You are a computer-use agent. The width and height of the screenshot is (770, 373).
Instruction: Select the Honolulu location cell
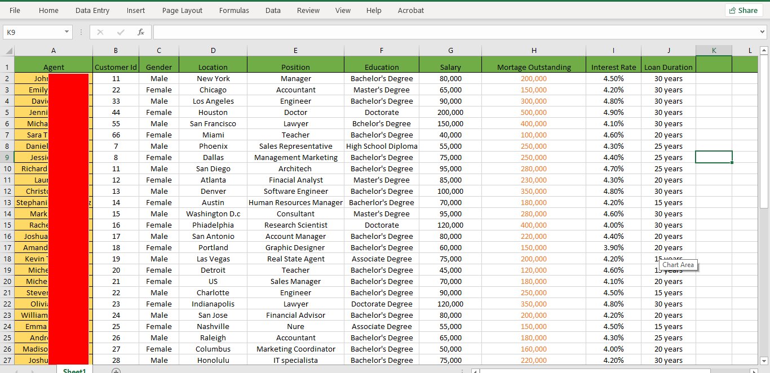[213, 360]
